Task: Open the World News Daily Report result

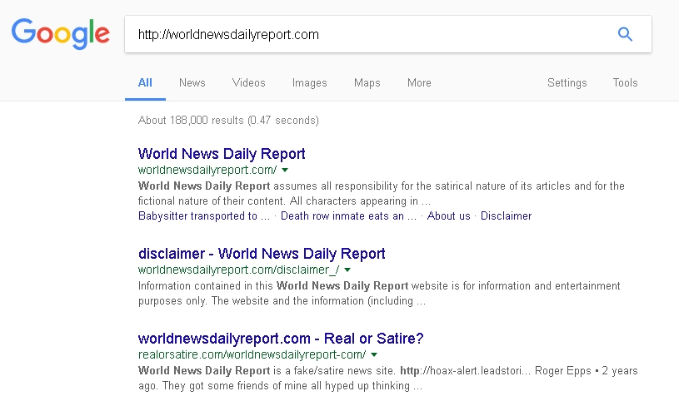Action: point(222,154)
